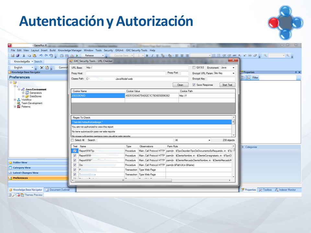The height and width of the screenshot is (233, 311).
Task: Click the numbered list icon
Action: click(214, 56)
